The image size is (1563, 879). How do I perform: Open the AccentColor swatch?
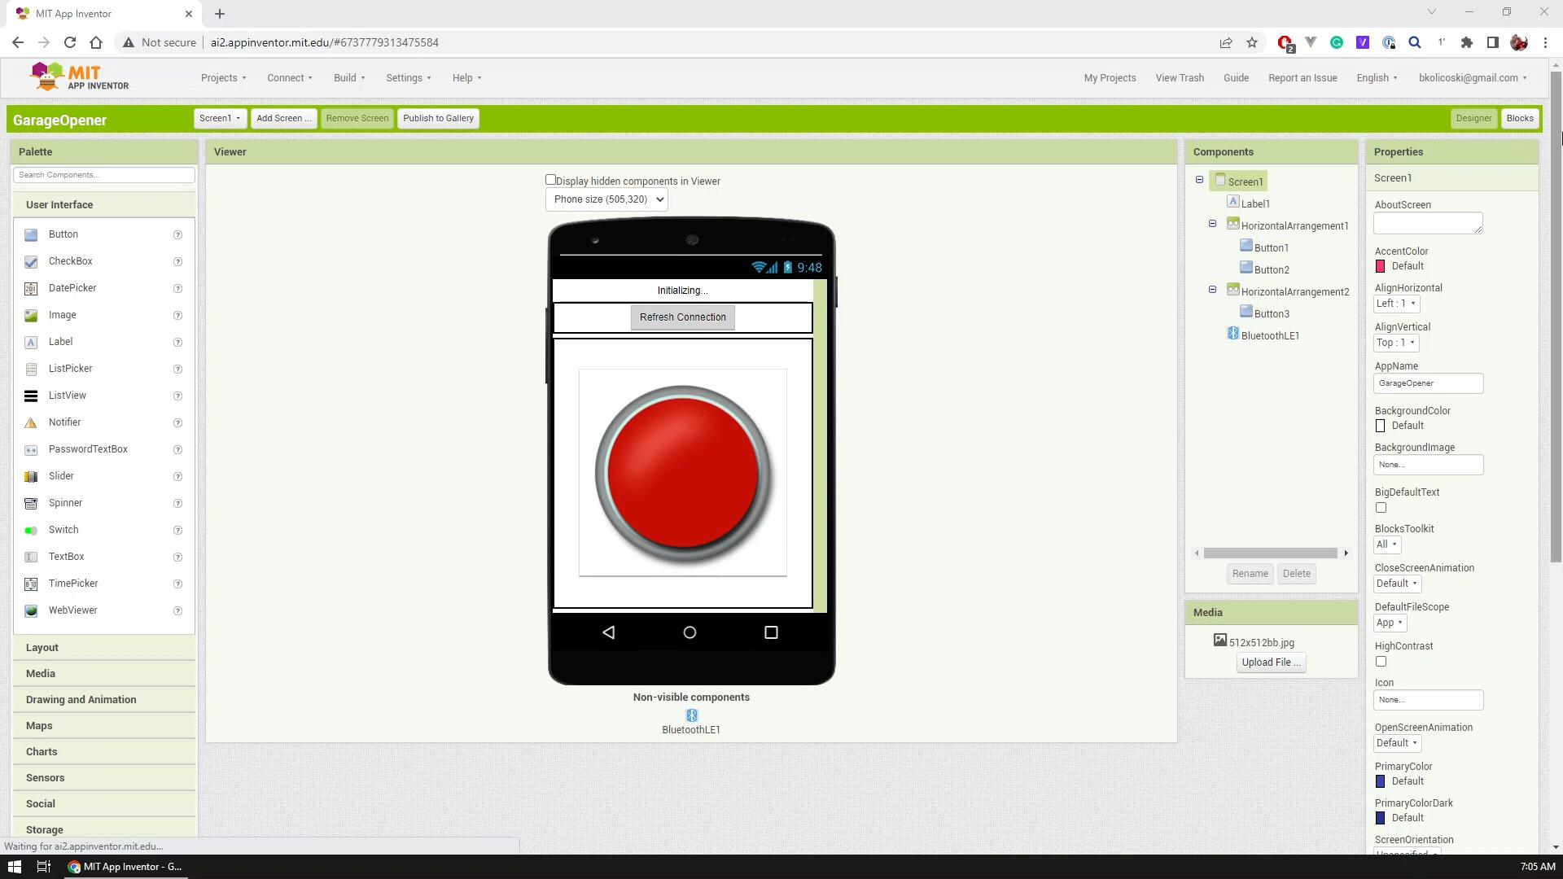(x=1380, y=266)
